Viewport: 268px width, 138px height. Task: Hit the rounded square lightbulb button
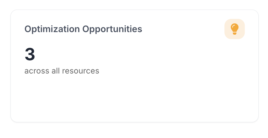click(x=234, y=29)
